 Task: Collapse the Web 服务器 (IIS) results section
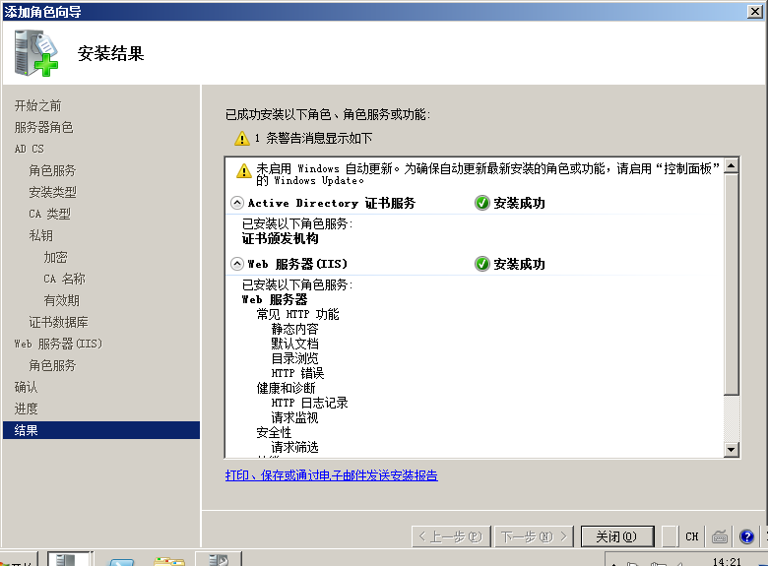coord(237,264)
